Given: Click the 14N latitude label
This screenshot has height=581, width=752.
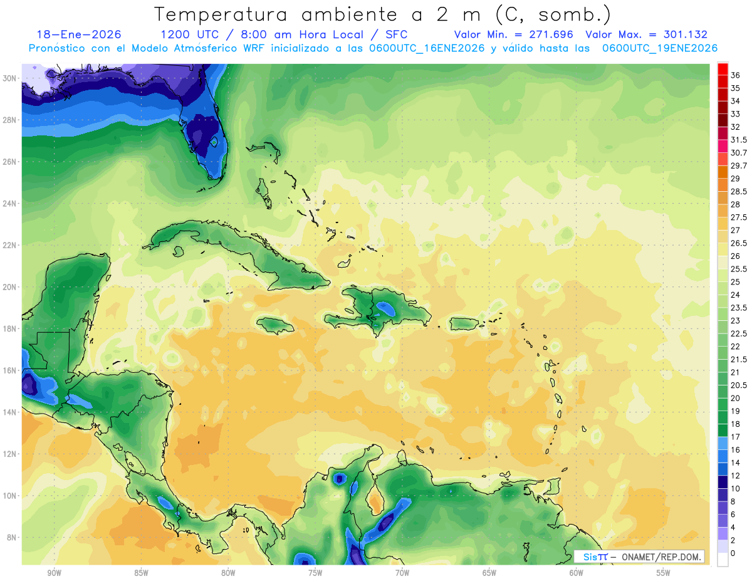Looking at the screenshot, I should point(9,412).
